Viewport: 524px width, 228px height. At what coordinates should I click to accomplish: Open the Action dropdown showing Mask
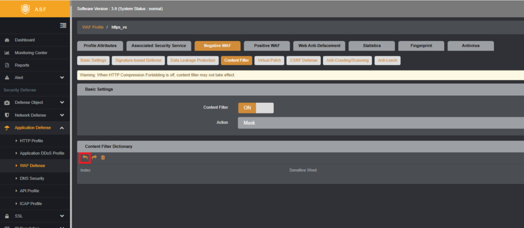coord(381,123)
